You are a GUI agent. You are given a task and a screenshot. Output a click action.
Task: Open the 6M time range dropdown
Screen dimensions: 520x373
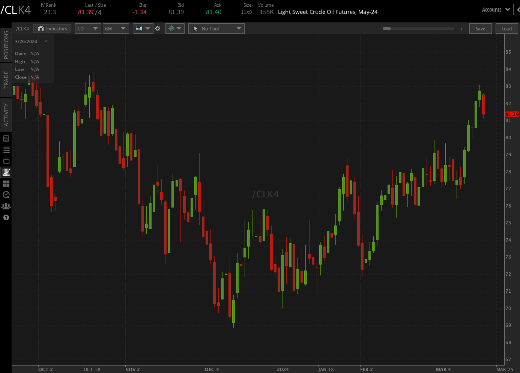point(116,29)
